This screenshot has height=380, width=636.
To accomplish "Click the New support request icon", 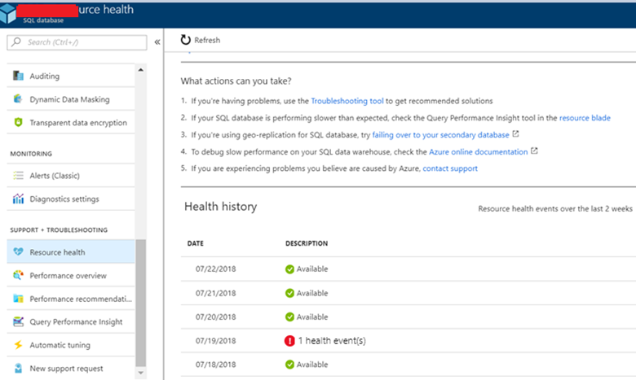I will [x=18, y=369].
